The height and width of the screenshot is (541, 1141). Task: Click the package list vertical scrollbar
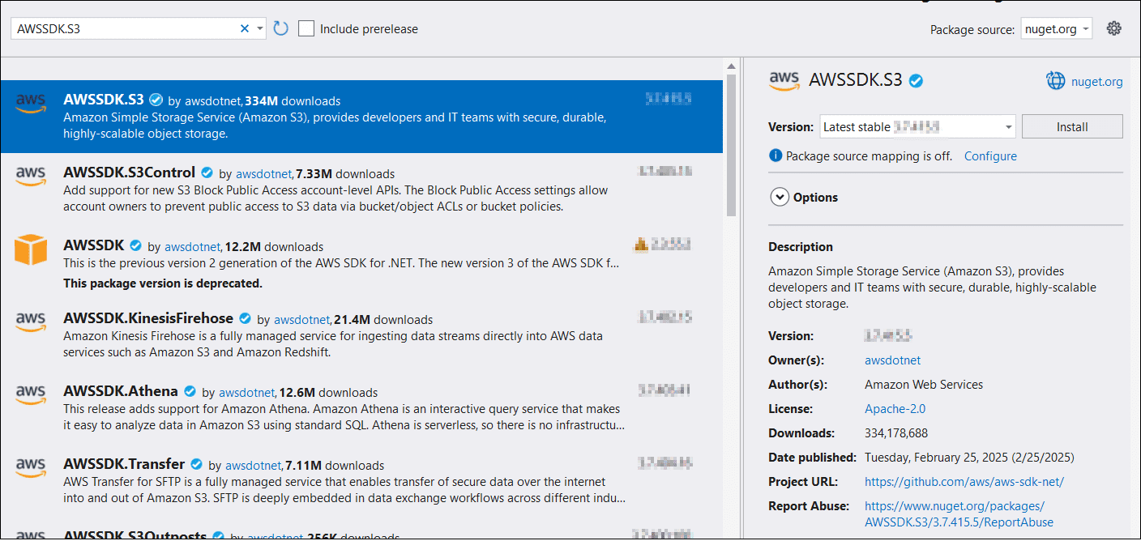[x=731, y=146]
